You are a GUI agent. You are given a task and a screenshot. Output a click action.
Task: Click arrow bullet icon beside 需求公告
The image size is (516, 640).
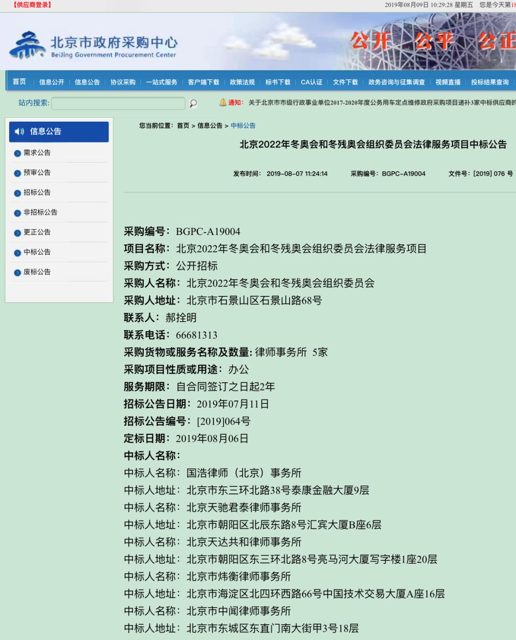pyautogui.click(x=18, y=153)
